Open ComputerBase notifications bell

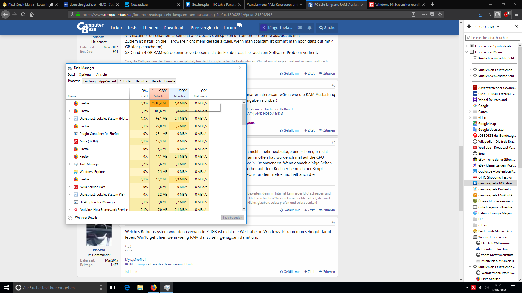point(309,28)
